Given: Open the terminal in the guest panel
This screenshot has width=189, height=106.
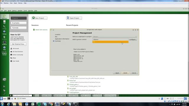Looking at the screenshot, I should 9,99.
